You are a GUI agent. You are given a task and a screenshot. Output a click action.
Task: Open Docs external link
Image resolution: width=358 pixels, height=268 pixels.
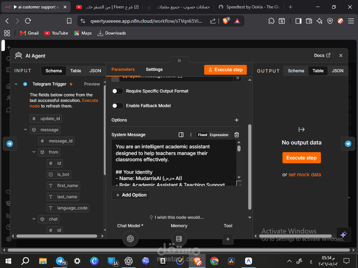coord(322,55)
